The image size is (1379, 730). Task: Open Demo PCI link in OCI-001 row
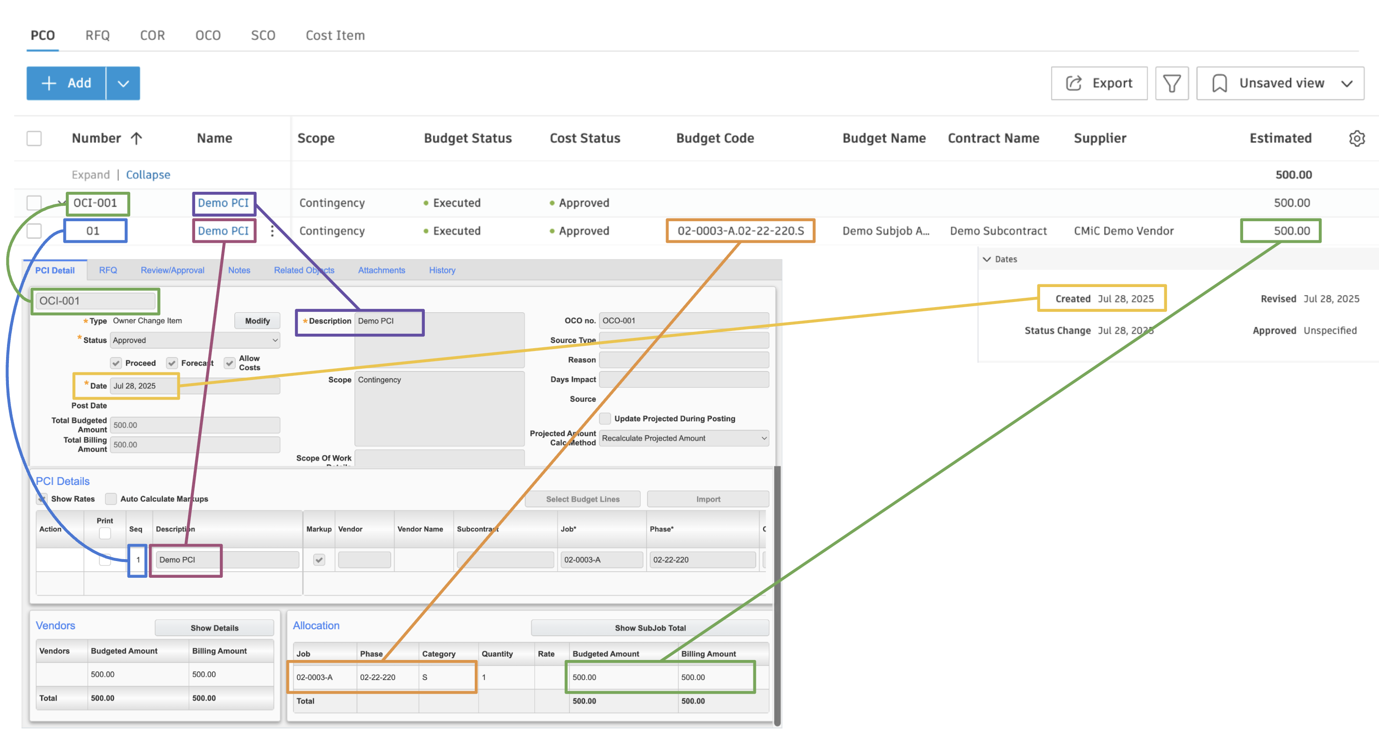(223, 203)
